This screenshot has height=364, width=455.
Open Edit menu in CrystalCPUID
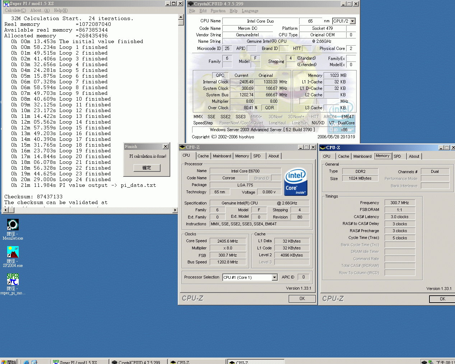point(203,11)
